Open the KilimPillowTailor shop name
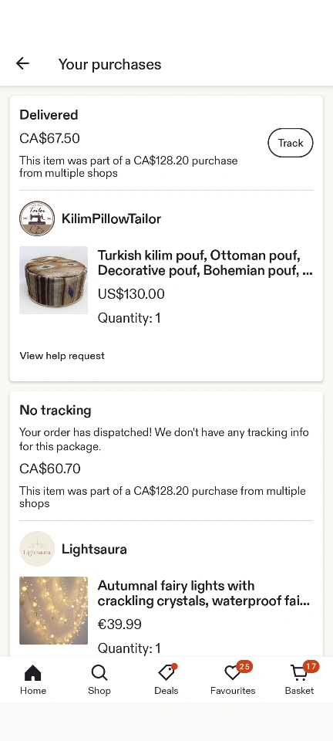The width and height of the screenshot is (333, 741). (111, 218)
